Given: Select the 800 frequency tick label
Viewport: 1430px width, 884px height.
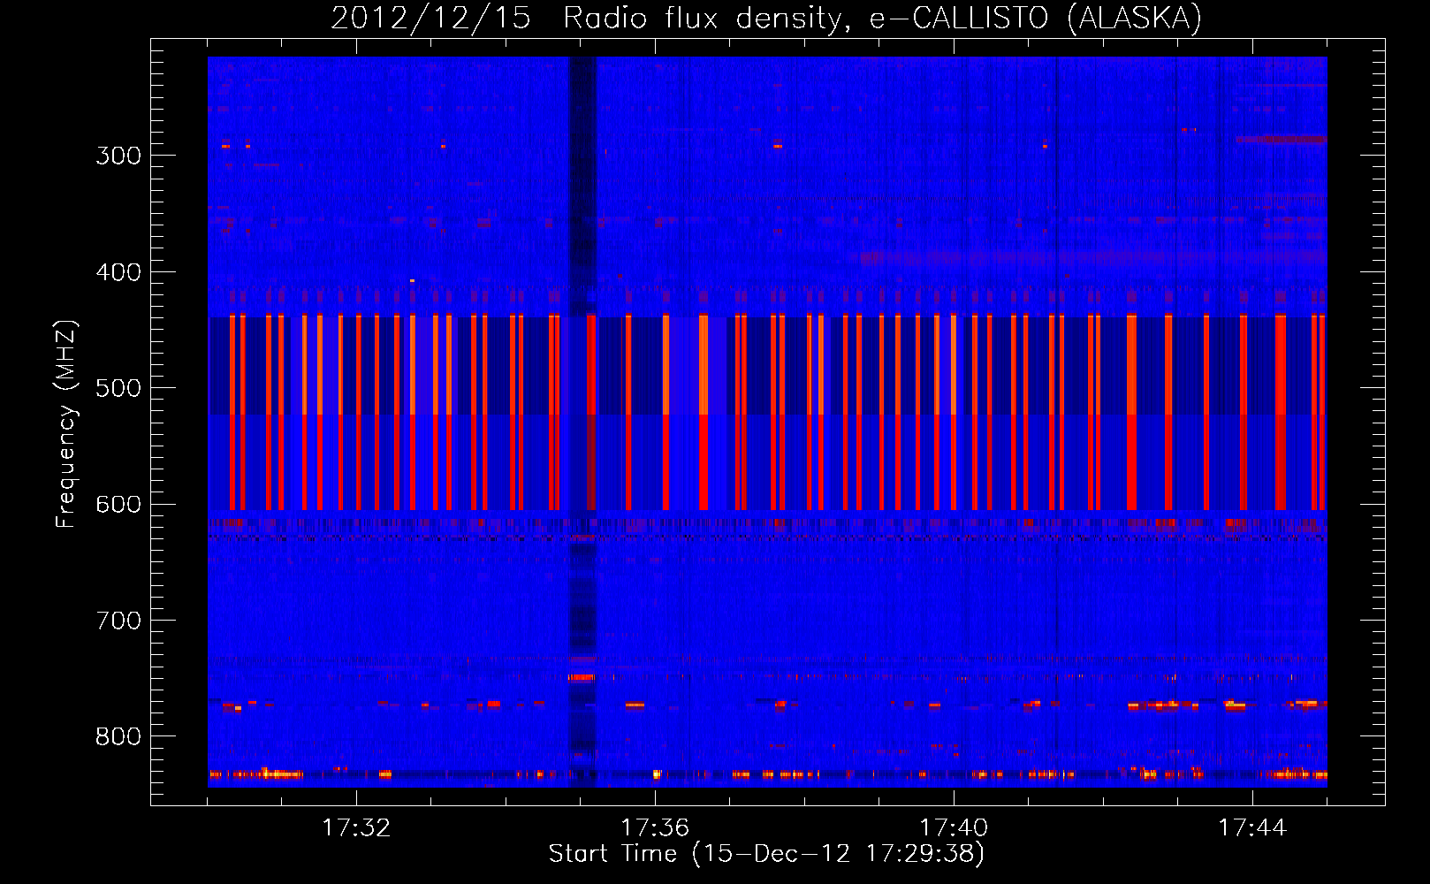Looking at the screenshot, I should coord(118,737).
